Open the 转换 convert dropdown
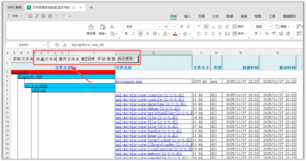Screen dimensions: 306x161 point(282,27)
